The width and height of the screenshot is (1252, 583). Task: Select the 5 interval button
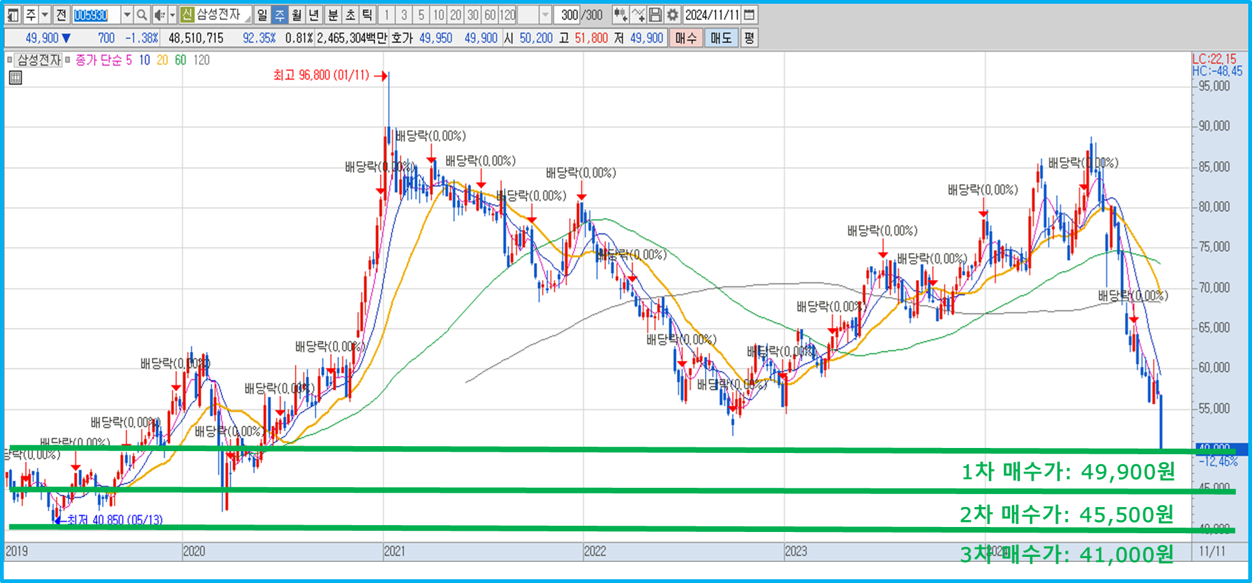click(x=421, y=14)
